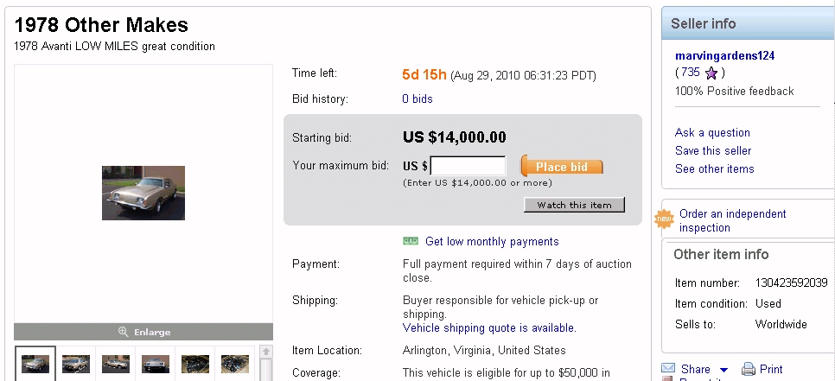Screen dimensions: 835x381
Task: Click the printer icon
Action: [x=749, y=369]
